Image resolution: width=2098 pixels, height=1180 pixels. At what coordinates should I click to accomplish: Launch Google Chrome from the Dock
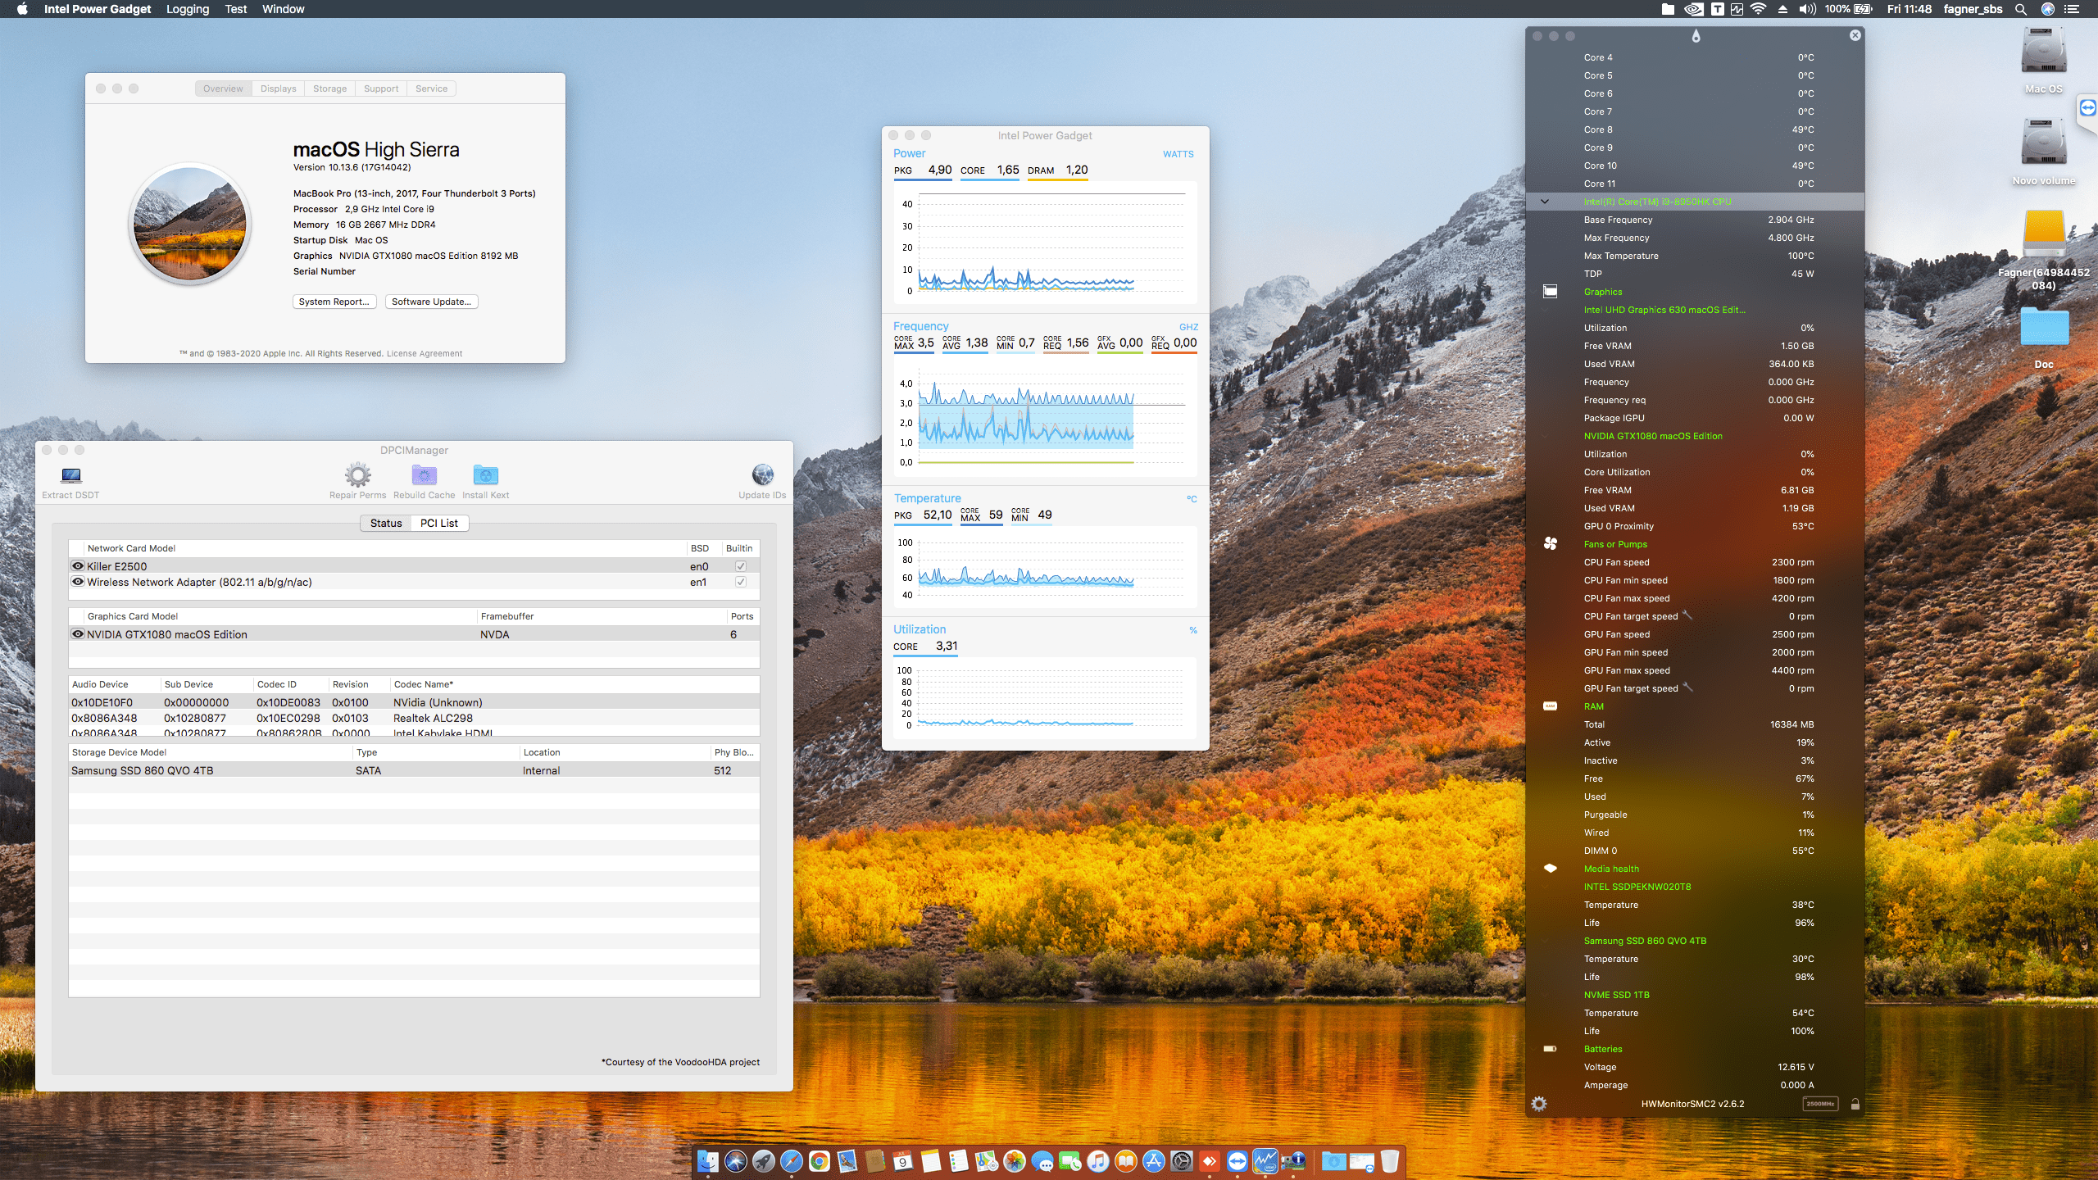(819, 1160)
